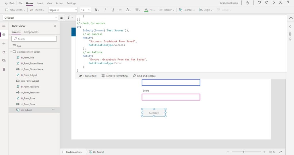Open the OnSelect property dropdown
This screenshot has height=155, width=294.
click(30, 17)
